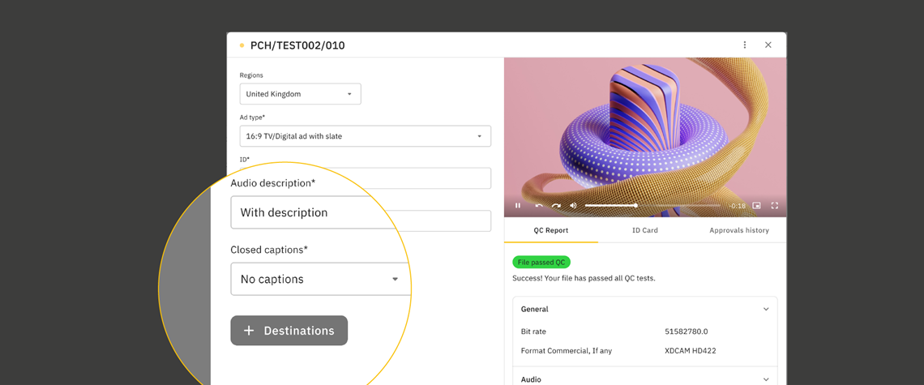
Task: Click the PCH/TEST002/010 title text
Action: point(297,45)
